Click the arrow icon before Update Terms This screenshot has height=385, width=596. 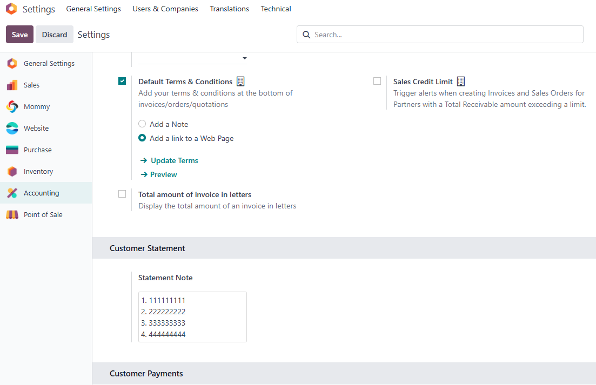point(144,160)
